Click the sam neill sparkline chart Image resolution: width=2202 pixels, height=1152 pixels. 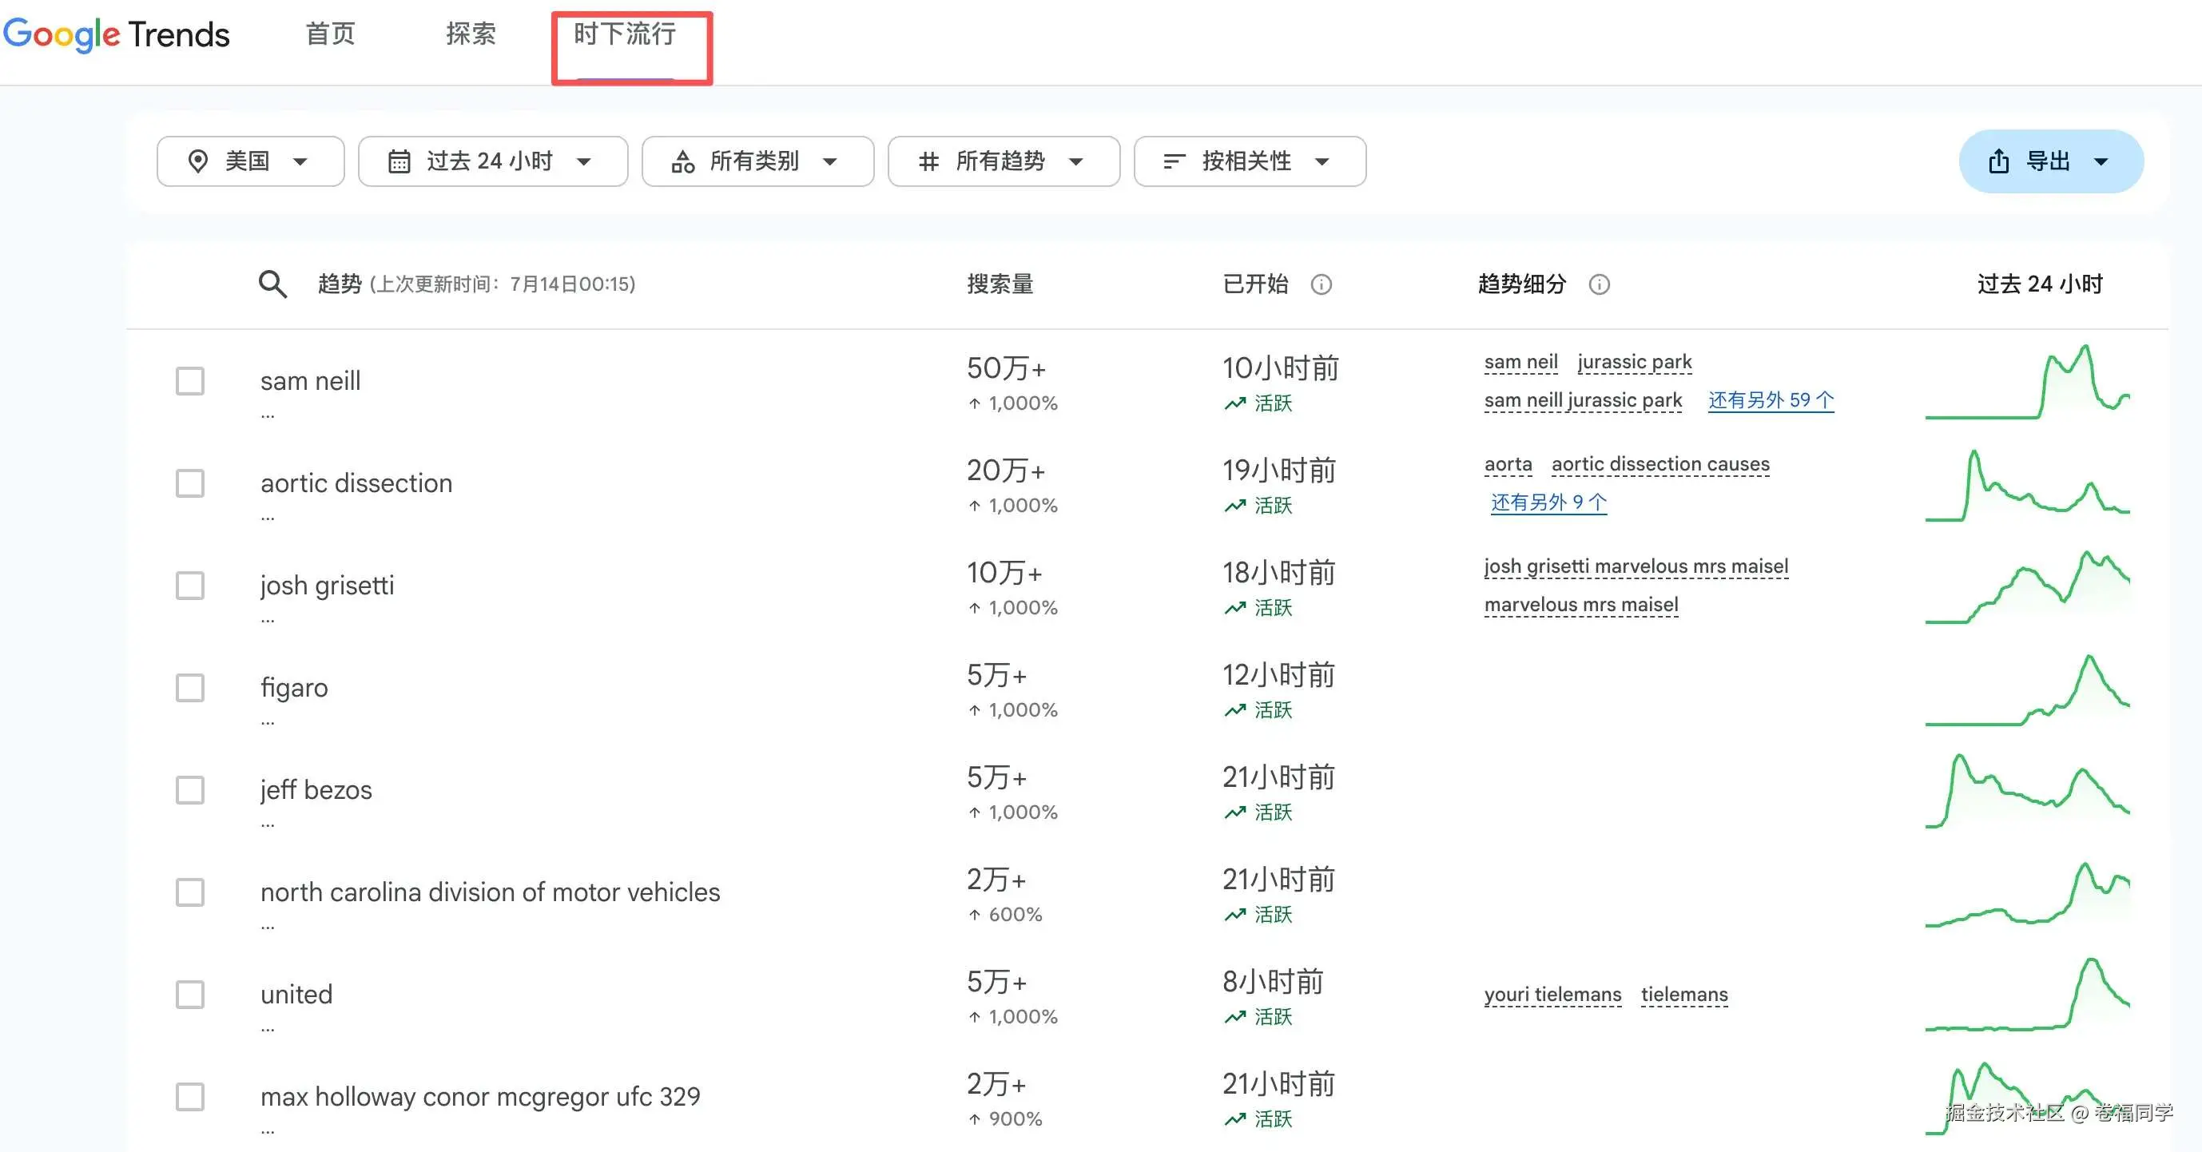[x=2028, y=382]
